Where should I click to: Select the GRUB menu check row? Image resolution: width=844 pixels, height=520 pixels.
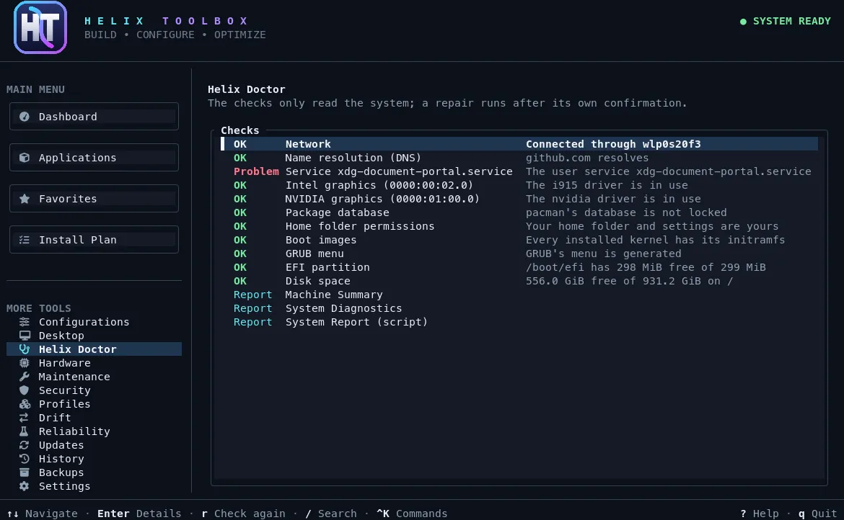[519, 254]
